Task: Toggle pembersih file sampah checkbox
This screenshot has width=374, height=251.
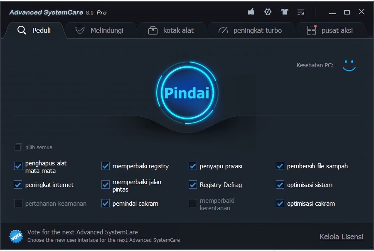Action: pos(280,166)
